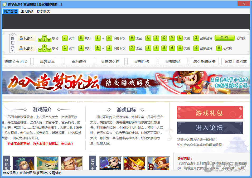Open the teal masked character thumbnail

coord(47,163)
